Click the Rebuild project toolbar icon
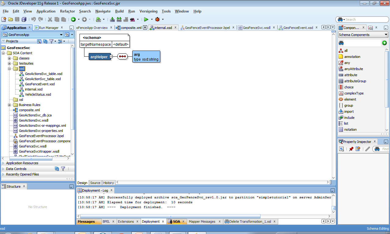 click(119, 19)
